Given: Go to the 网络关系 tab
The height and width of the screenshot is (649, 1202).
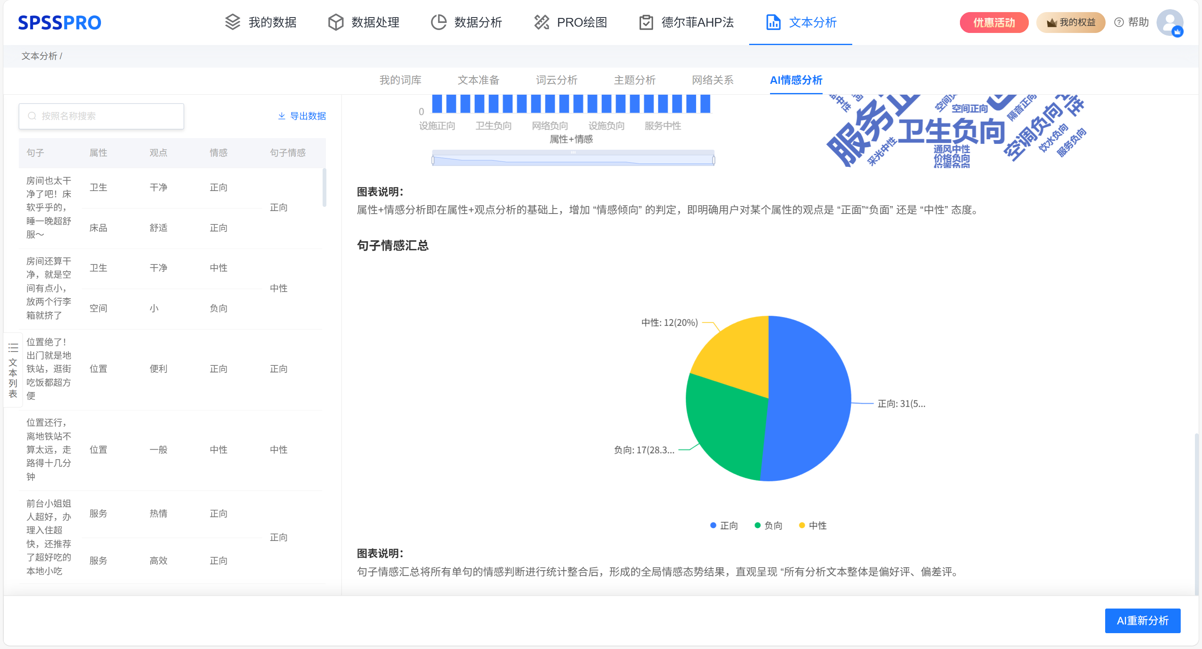Looking at the screenshot, I should tap(712, 80).
